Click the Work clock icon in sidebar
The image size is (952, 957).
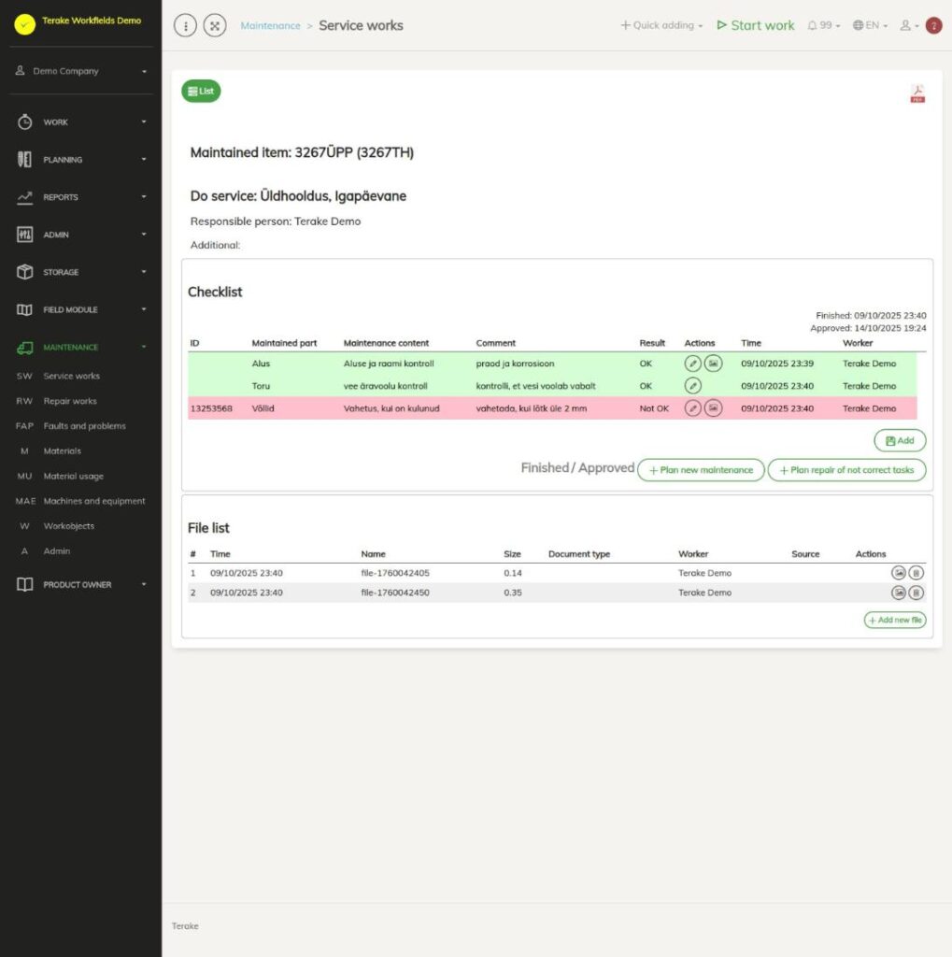pyautogui.click(x=24, y=122)
